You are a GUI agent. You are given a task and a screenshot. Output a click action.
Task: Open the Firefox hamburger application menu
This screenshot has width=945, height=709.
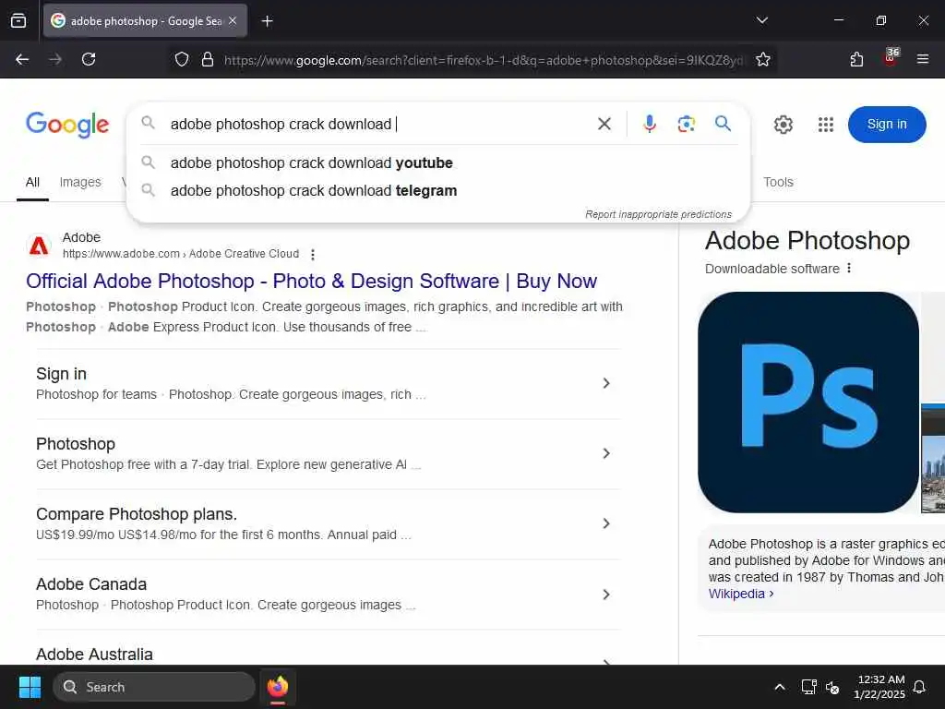(922, 59)
